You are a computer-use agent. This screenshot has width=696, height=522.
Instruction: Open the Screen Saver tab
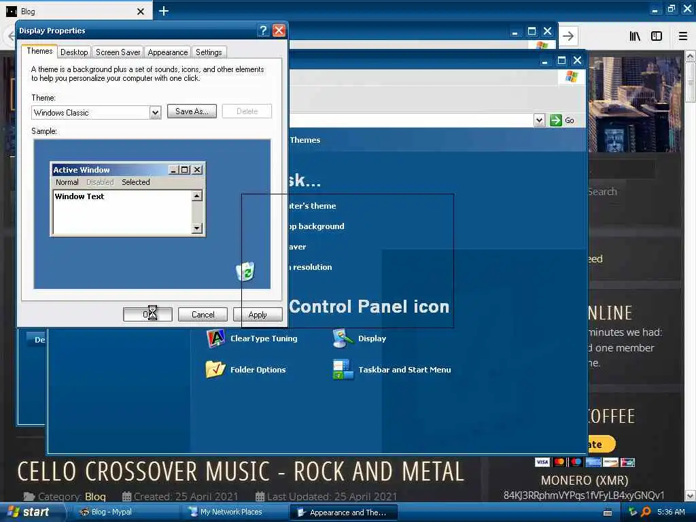118,52
